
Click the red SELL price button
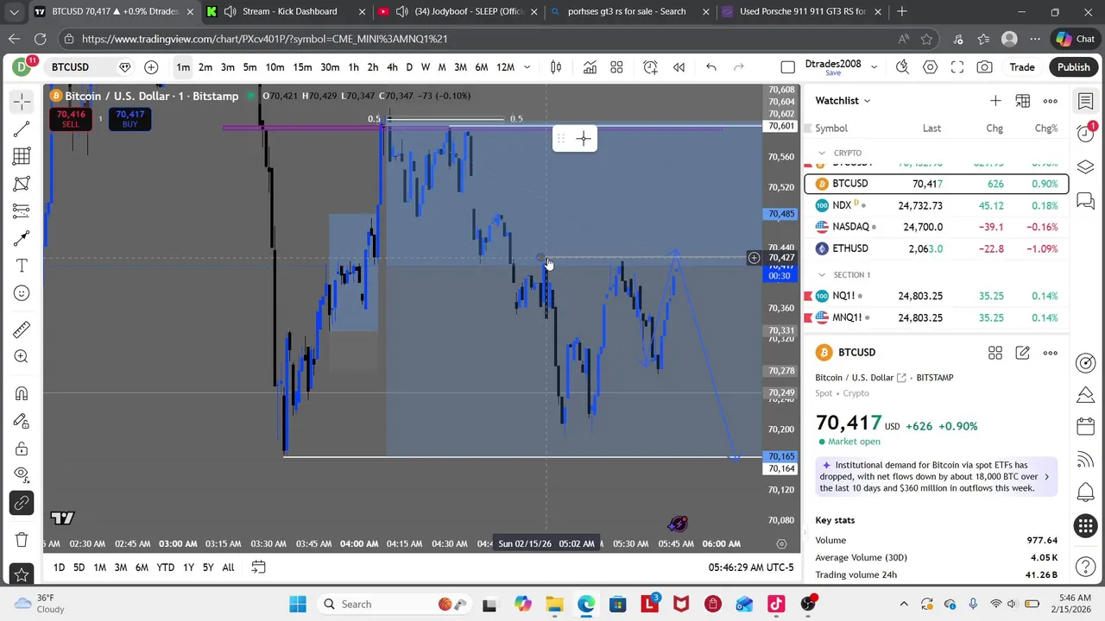(x=71, y=119)
